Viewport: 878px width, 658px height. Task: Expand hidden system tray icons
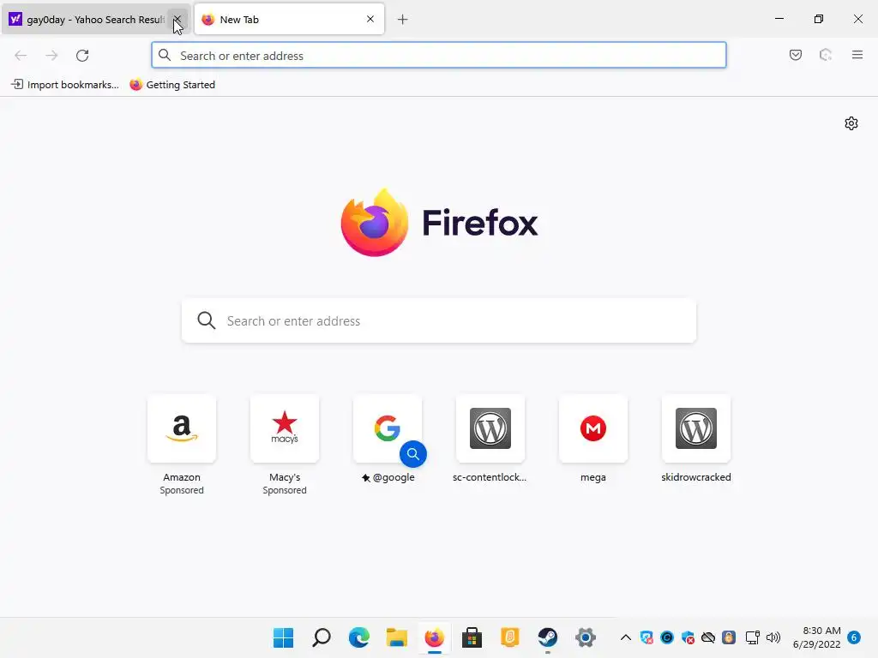click(626, 637)
